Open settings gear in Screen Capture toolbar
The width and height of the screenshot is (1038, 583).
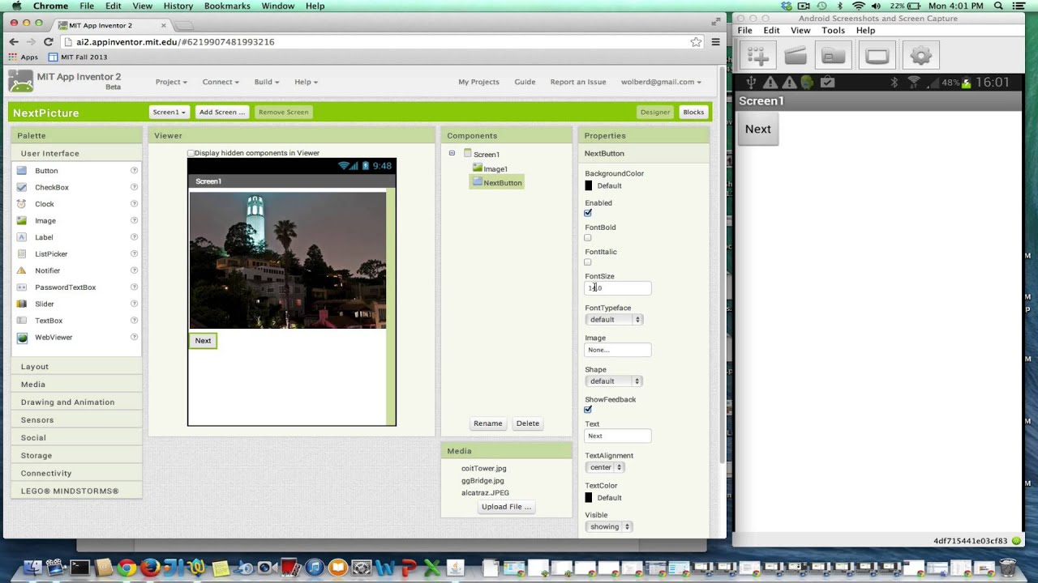click(x=920, y=56)
